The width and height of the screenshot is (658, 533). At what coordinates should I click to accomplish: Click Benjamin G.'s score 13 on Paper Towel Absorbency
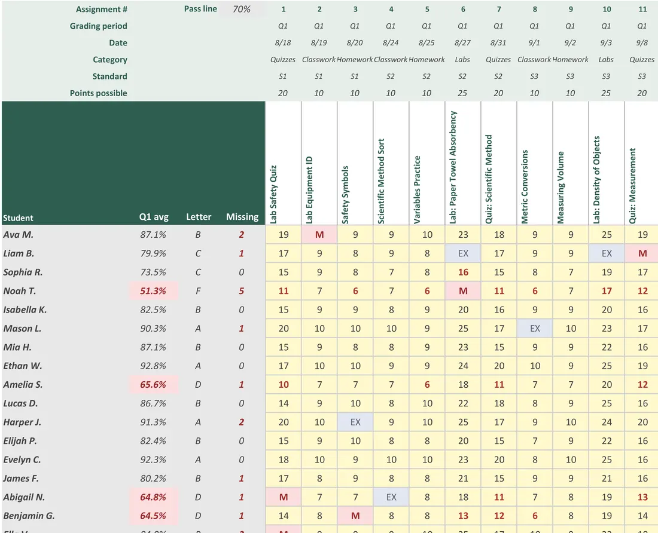pyautogui.click(x=463, y=516)
